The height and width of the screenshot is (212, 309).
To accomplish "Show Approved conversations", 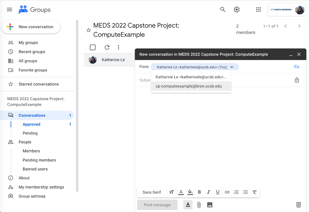I will pyautogui.click(x=32, y=124).
